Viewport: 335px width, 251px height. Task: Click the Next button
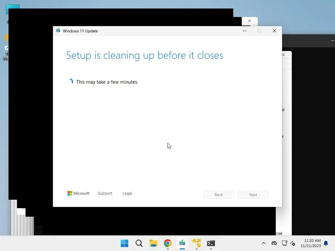point(253,195)
